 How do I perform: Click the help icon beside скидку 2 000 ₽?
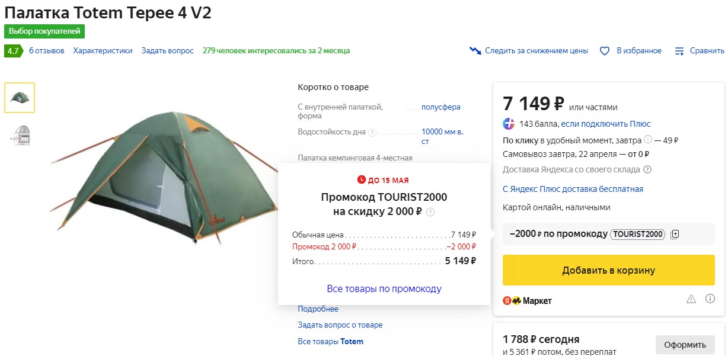click(x=430, y=212)
